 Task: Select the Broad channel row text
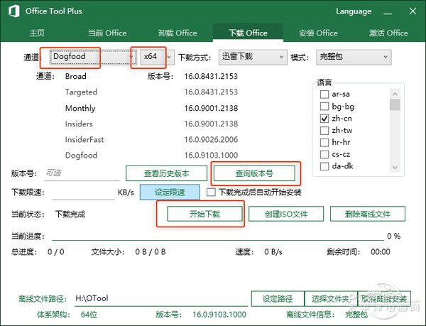(75, 76)
